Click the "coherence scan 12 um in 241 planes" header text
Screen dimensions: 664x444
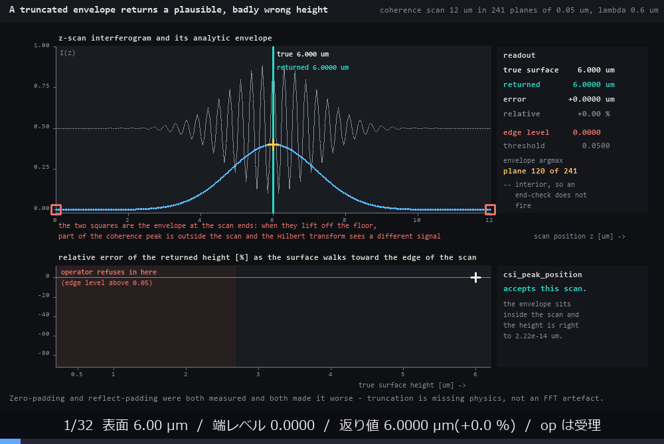[x=519, y=10]
